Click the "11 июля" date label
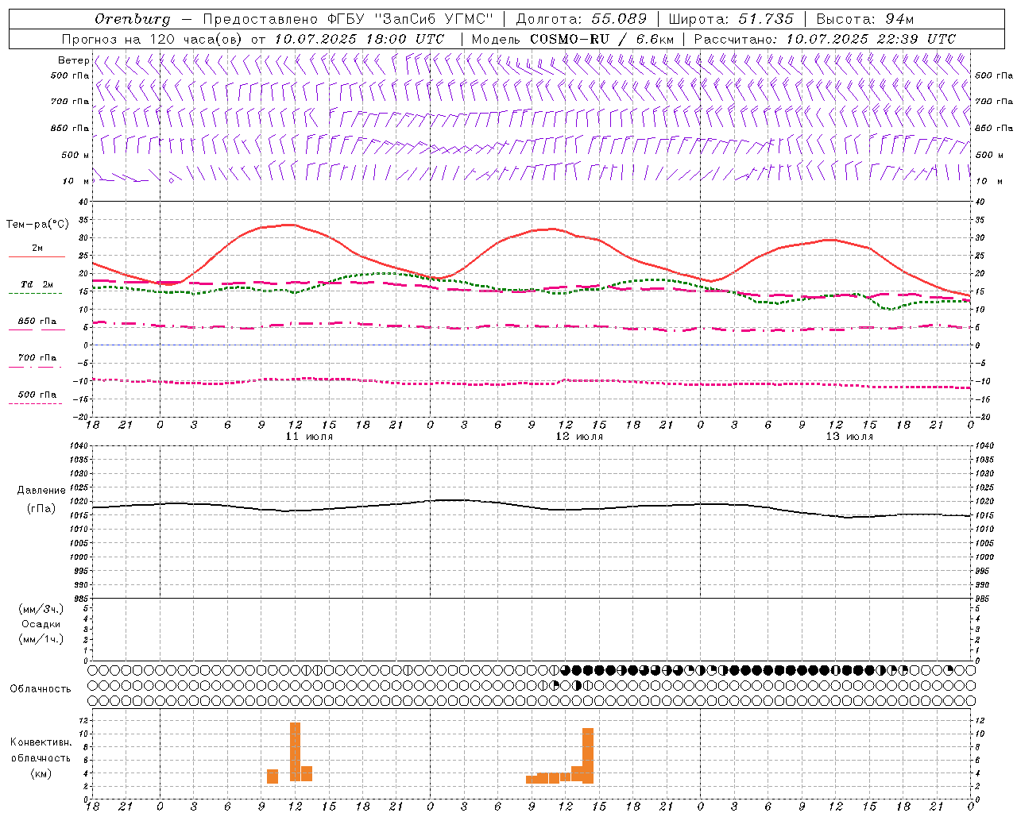 309,437
